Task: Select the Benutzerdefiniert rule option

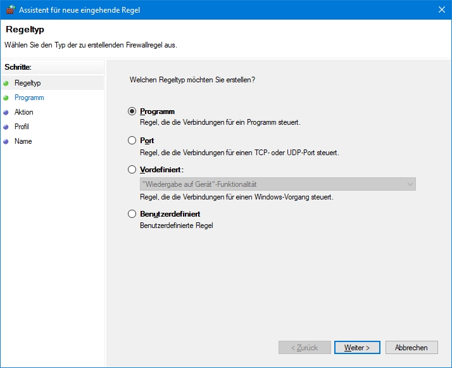Action: [x=132, y=214]
